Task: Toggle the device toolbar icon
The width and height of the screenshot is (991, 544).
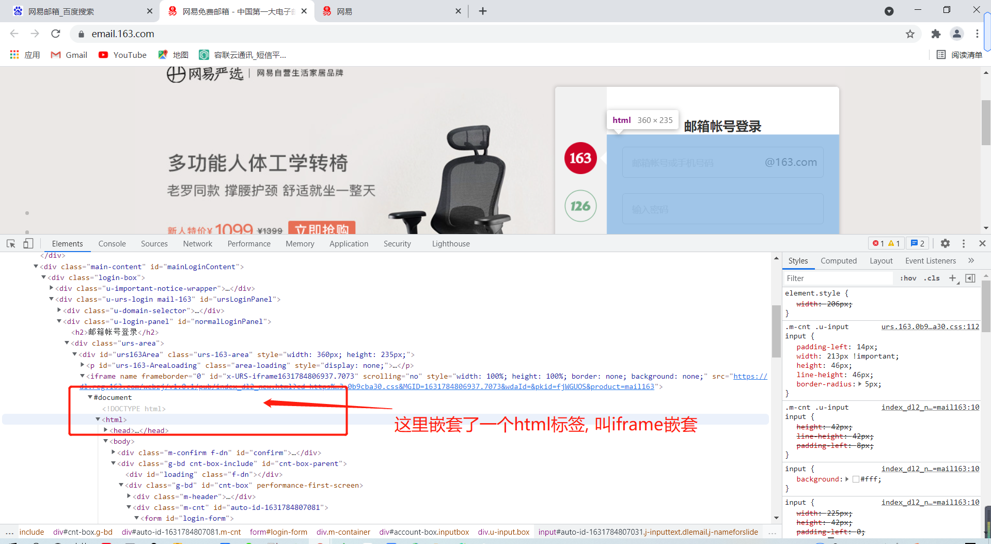Action: point(28,243)
